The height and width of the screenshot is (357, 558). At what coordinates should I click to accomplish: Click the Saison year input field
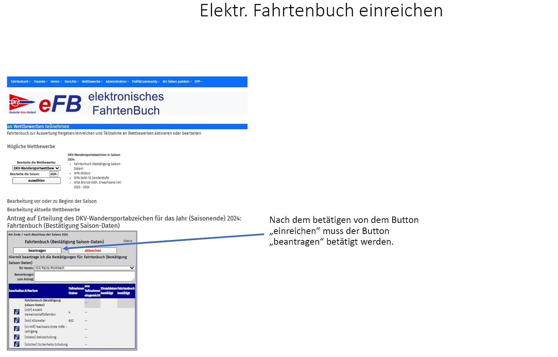54,174
